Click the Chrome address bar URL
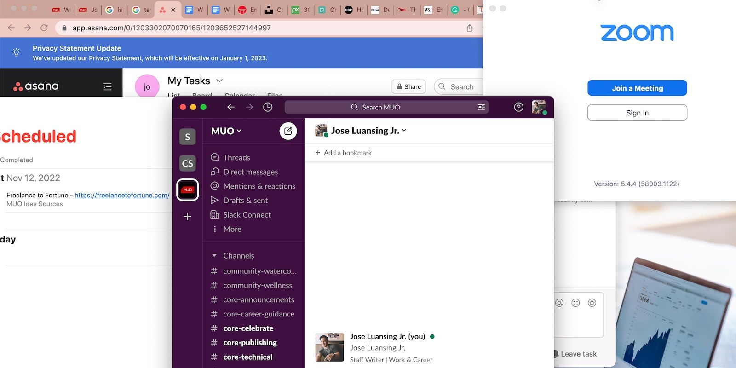This screenshot has height=368, width=736. [172, 28]
